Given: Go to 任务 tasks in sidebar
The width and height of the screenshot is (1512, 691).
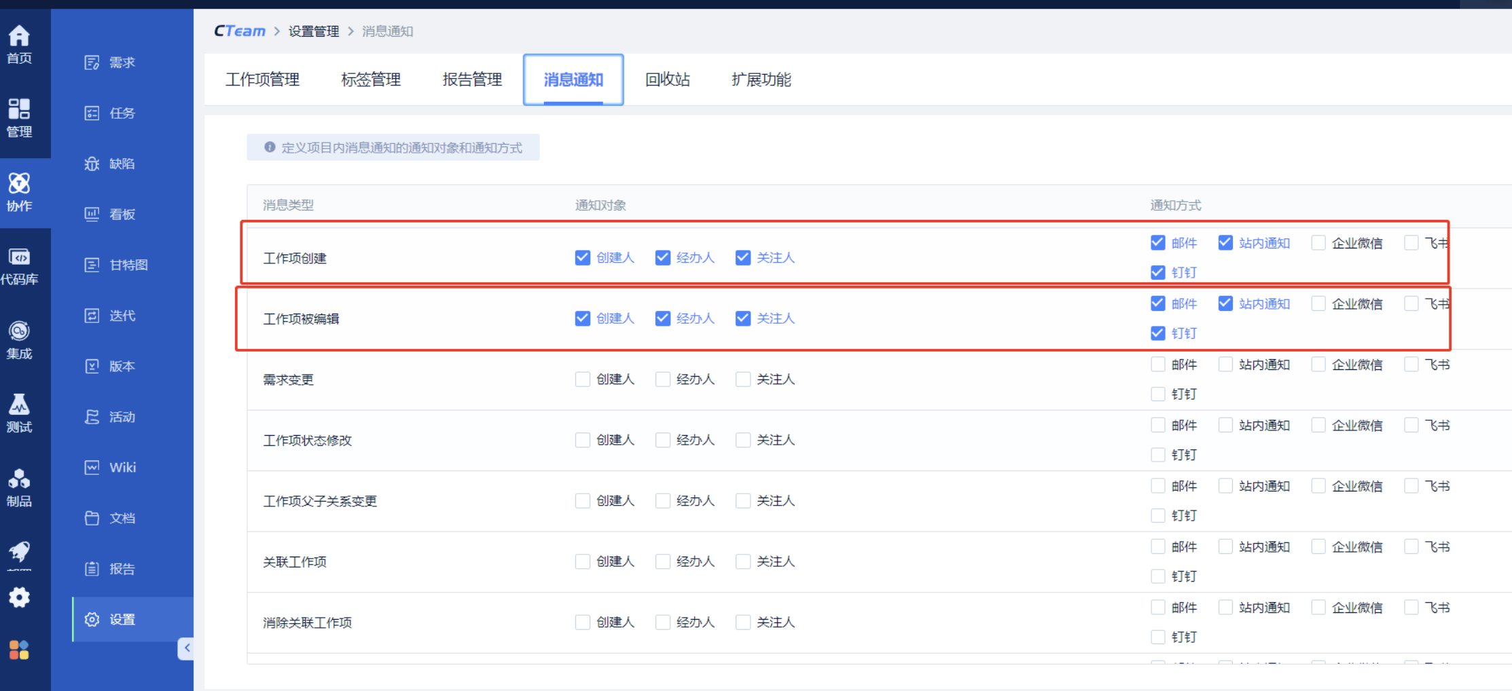Looking at the screenshot, I should (110, 113).
